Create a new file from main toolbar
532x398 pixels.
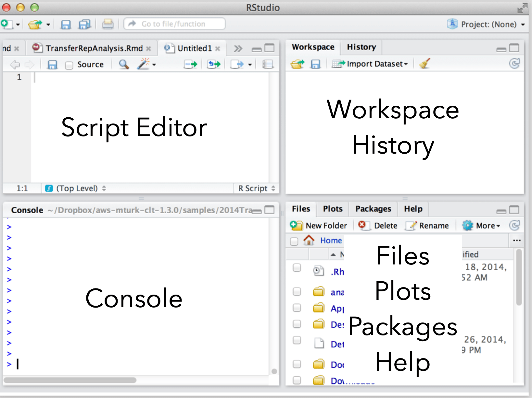tap(6, 24)
